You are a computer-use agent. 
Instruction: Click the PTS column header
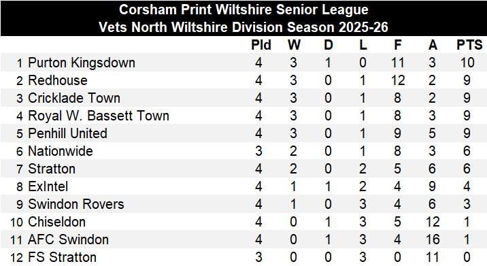469,45
